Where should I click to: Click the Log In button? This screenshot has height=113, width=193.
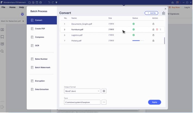[x=187, y=7]
